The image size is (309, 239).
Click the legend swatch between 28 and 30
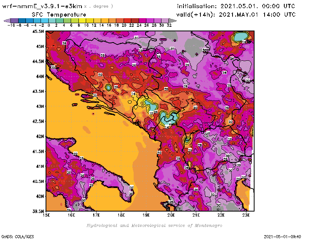click(x=158, y=20)
